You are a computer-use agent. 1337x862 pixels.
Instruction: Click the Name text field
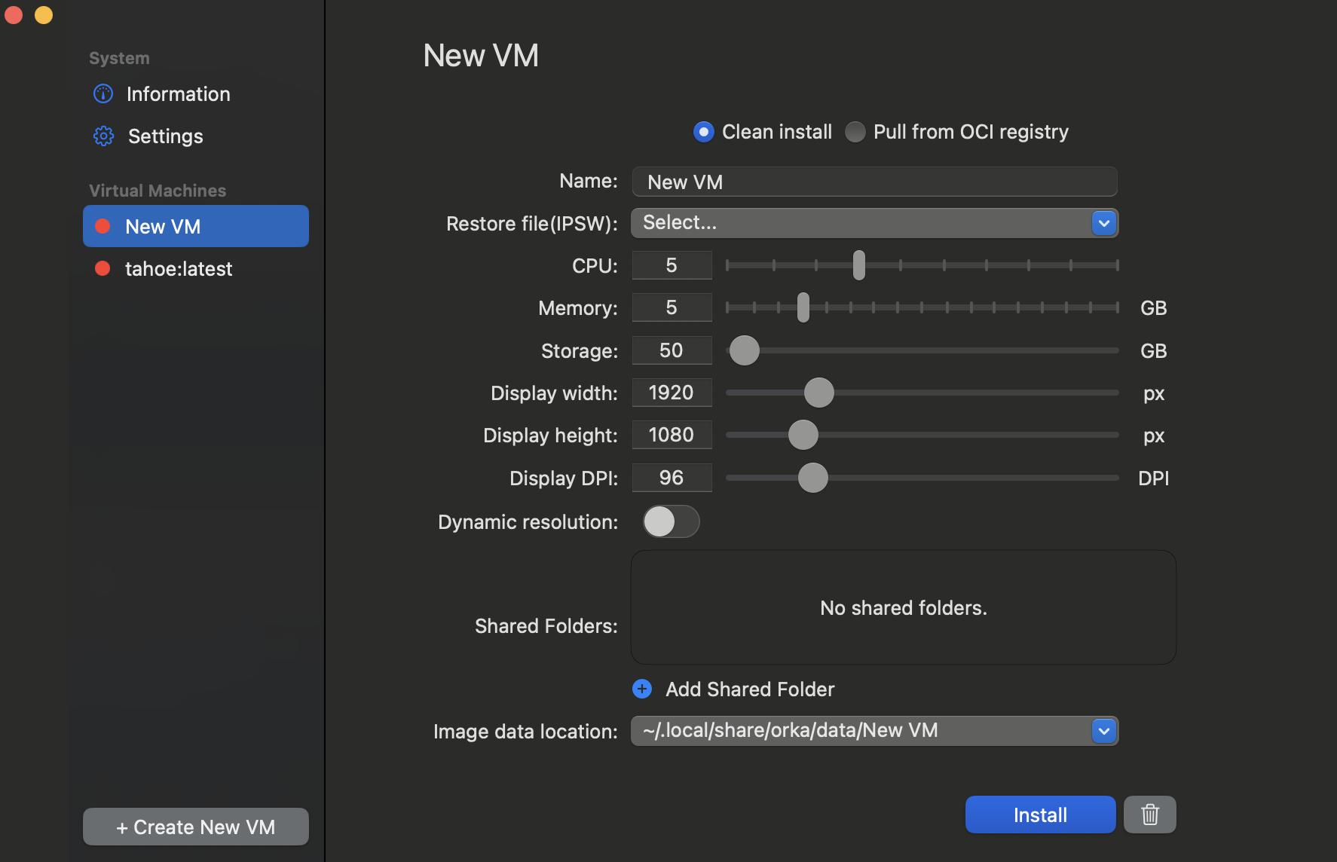click(874, 182)
